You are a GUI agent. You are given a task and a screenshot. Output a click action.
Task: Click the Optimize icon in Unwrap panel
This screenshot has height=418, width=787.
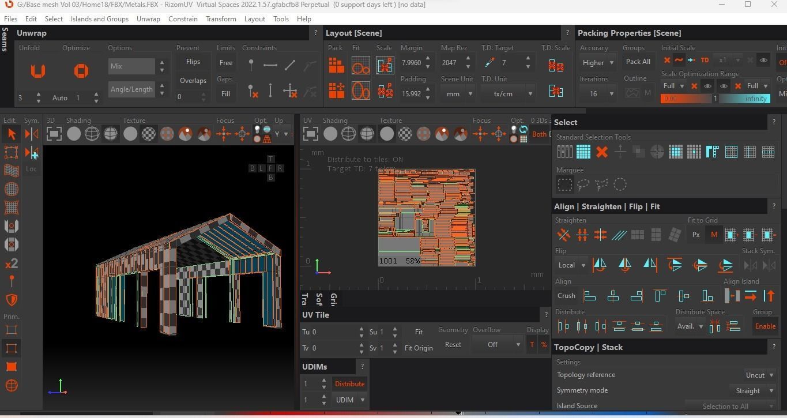[x=81, y=71]
